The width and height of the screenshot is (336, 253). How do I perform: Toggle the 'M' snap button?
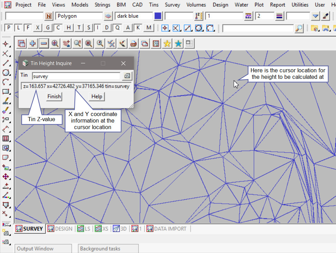149,28
